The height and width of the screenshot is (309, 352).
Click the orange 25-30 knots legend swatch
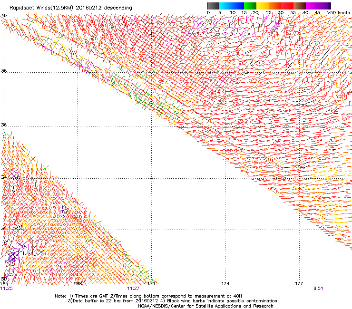click(x=275, y=6)
